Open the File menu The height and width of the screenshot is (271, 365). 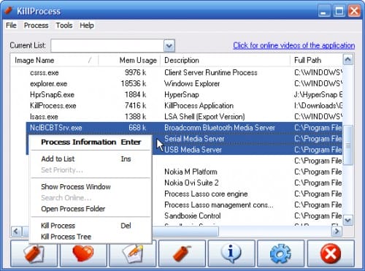[x=11, y=26]
